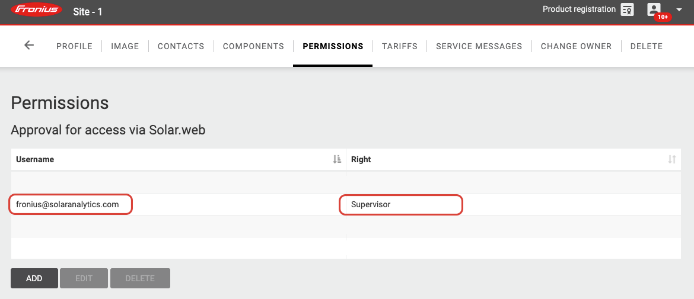Expand the account dropdown arrow
Screen dimensions: 694x299
click(x=679, y=9)
